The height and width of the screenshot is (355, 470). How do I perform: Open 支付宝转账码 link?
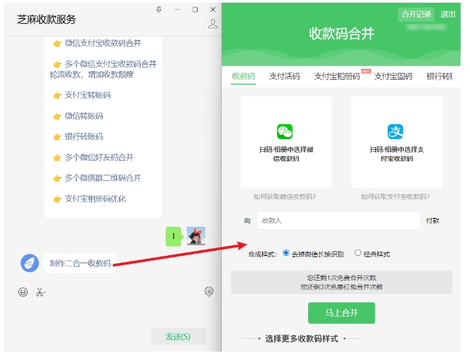pos(88,95)
